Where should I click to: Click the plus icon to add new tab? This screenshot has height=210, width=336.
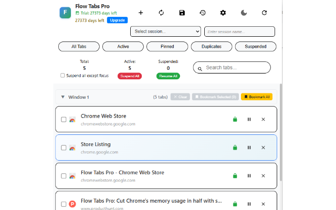tap(141, 13)
